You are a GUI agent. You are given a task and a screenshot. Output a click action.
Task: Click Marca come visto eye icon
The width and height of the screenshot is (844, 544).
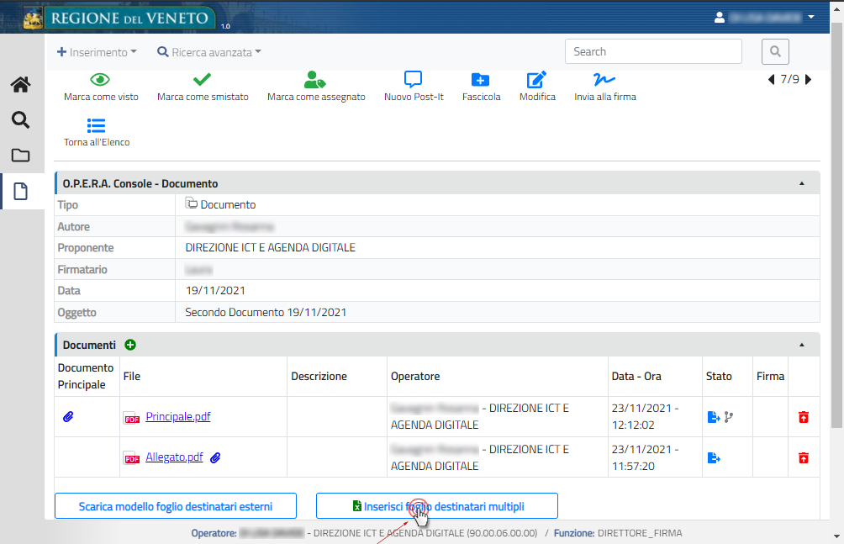click(x=100, y=80)
